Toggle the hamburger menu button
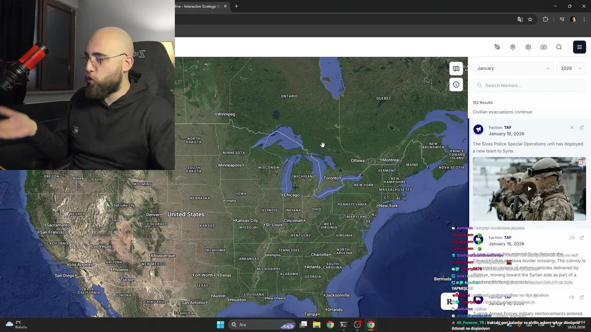 [579, 47]
